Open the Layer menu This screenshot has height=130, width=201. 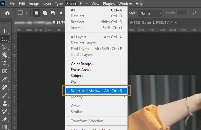(47, 4)
